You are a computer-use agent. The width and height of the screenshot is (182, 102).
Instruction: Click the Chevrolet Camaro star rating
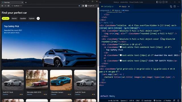pos(69,94)
